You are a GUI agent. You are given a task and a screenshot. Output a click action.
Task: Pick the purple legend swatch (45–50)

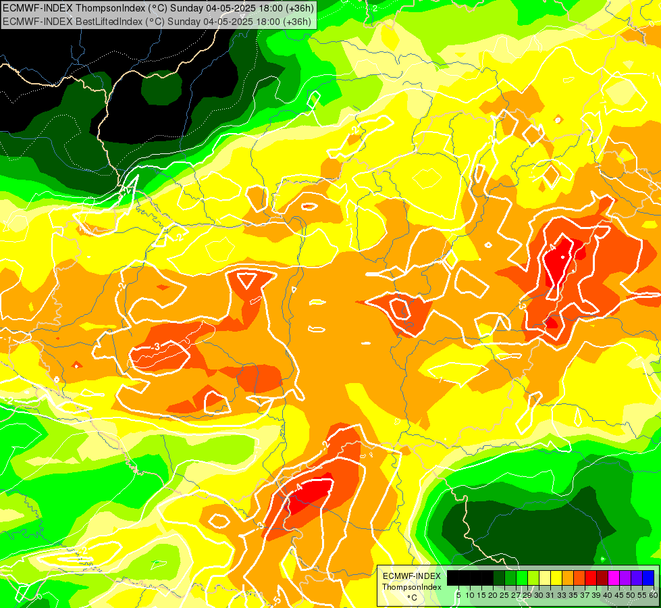click(x=625, y=578)
